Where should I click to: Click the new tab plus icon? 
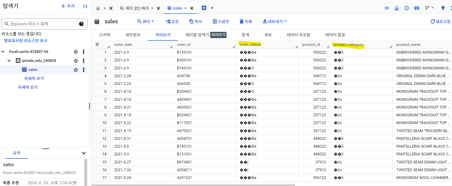pyautogui.click(x=204, y=8)
